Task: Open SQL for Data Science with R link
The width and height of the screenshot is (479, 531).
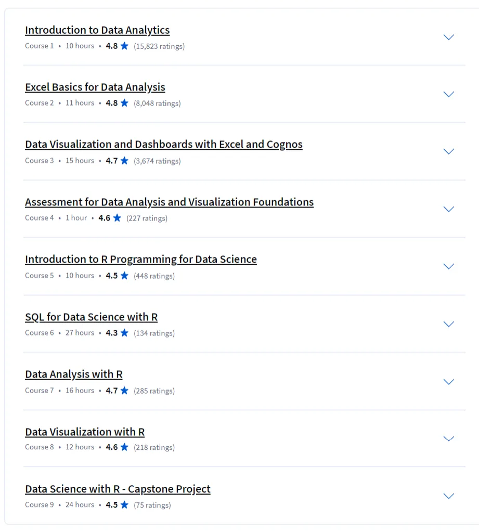Action: 91,317
